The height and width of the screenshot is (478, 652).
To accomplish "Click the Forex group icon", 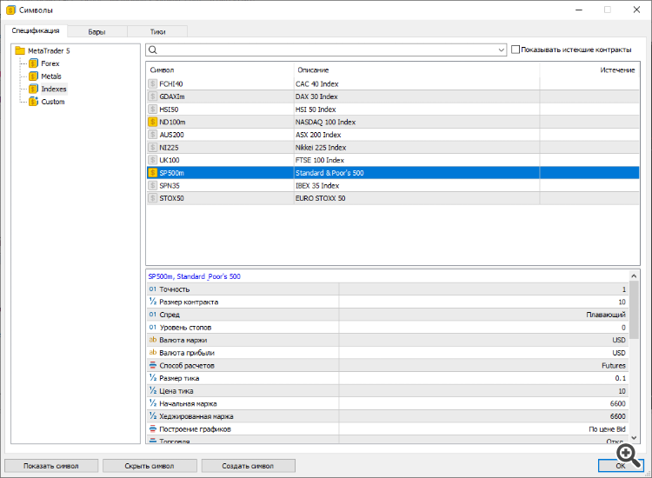I will (33, 63).
